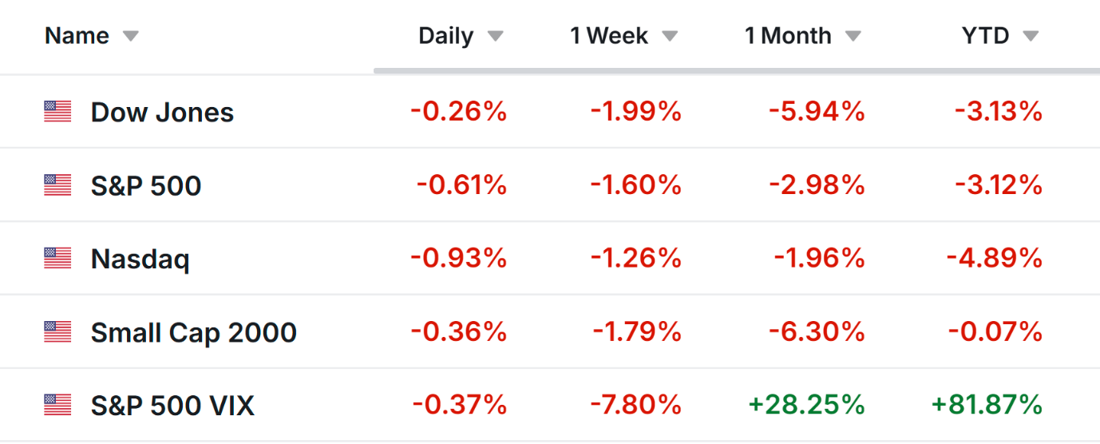This screenshot has height=444, width=1100.
Task: Sort by 1 Month column arrow
Action: click(x=853, y=37)
